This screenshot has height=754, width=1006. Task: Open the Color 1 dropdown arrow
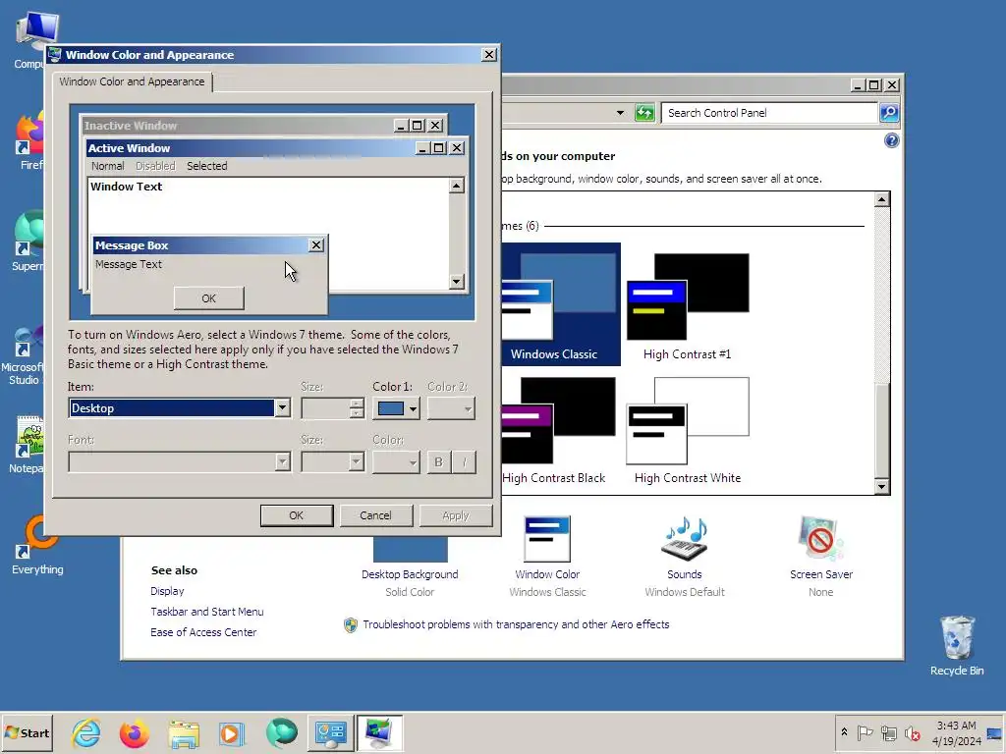(413, 408)
